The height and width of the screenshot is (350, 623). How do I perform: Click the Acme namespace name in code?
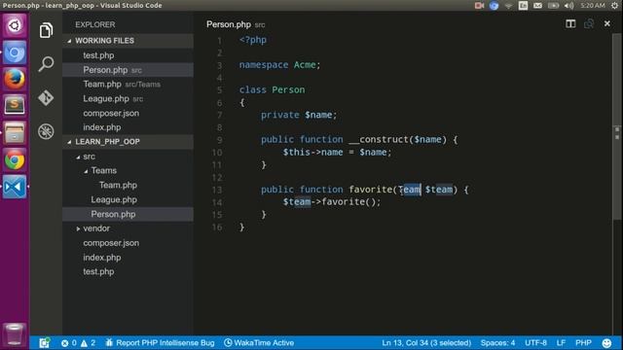tap(305, 65)
